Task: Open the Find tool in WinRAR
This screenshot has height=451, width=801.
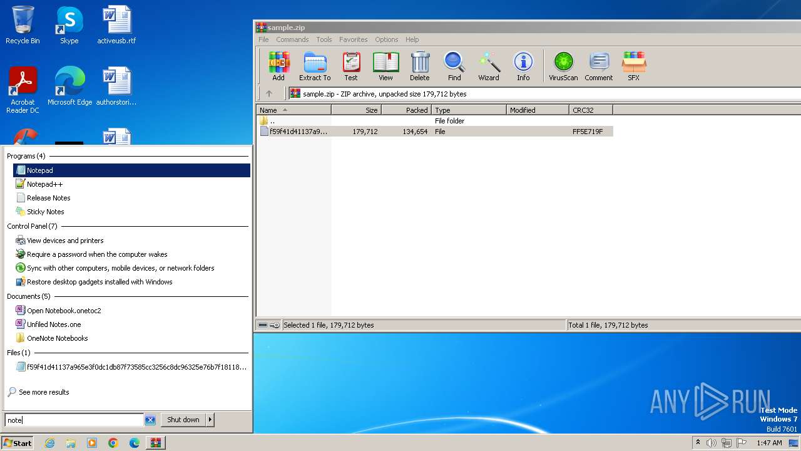Action: point(454,66)
